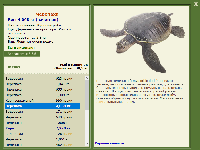This screenshot has height=150, width=200.
Task: Click the Общий вес: 39,5 кг text
Action: [71, 68]
